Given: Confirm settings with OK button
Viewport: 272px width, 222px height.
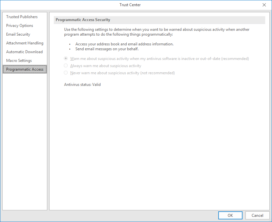Looking at the screenshot, I should pyautogui.click(x=230, y=216).
